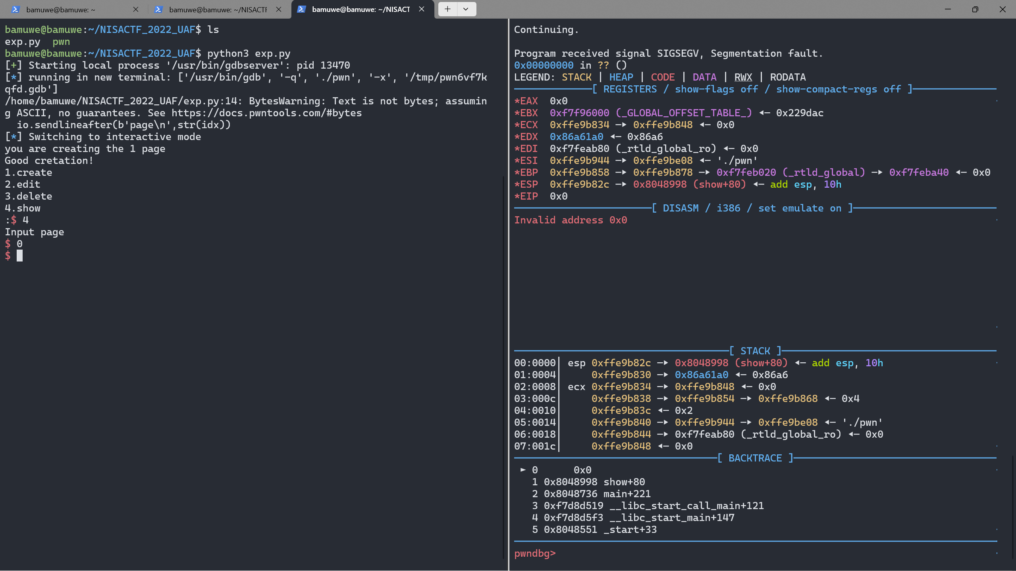
Task: Minimize the terminal window
Action: [948, 9]
